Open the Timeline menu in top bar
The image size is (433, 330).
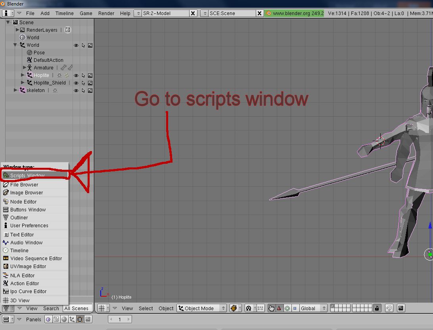[64, 13]
